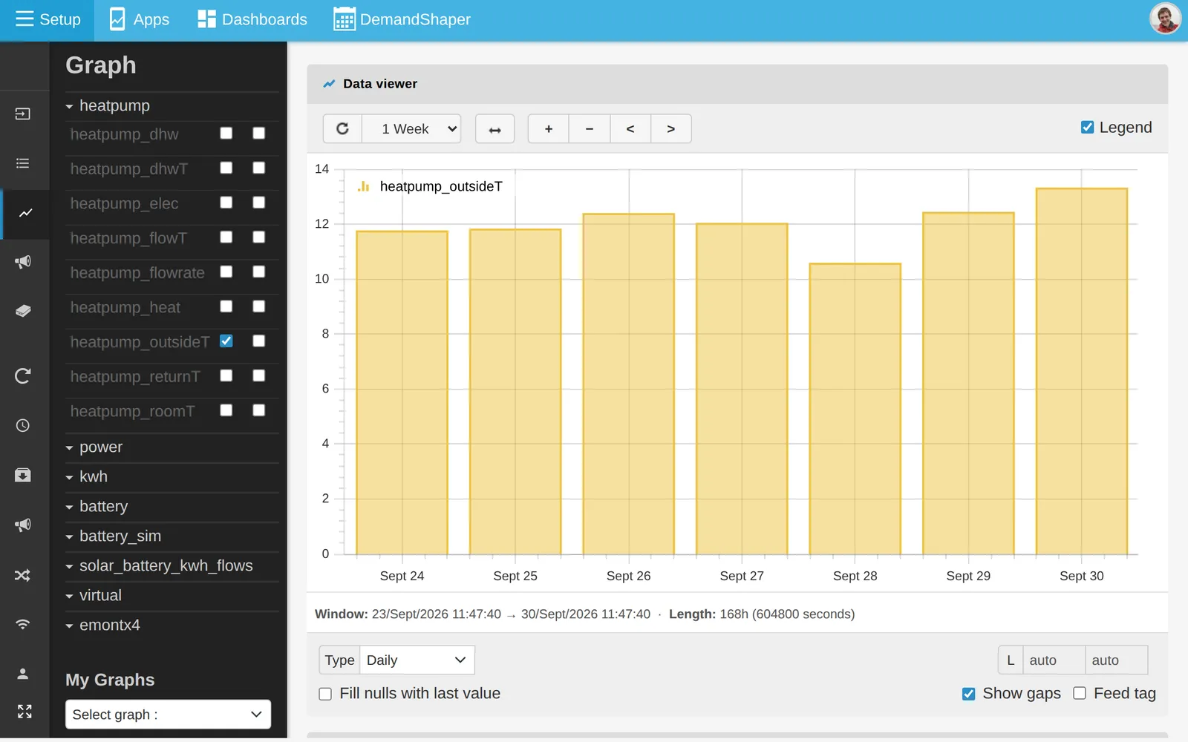Zoom out with the minus button
1188x742 pixels.
590,128
